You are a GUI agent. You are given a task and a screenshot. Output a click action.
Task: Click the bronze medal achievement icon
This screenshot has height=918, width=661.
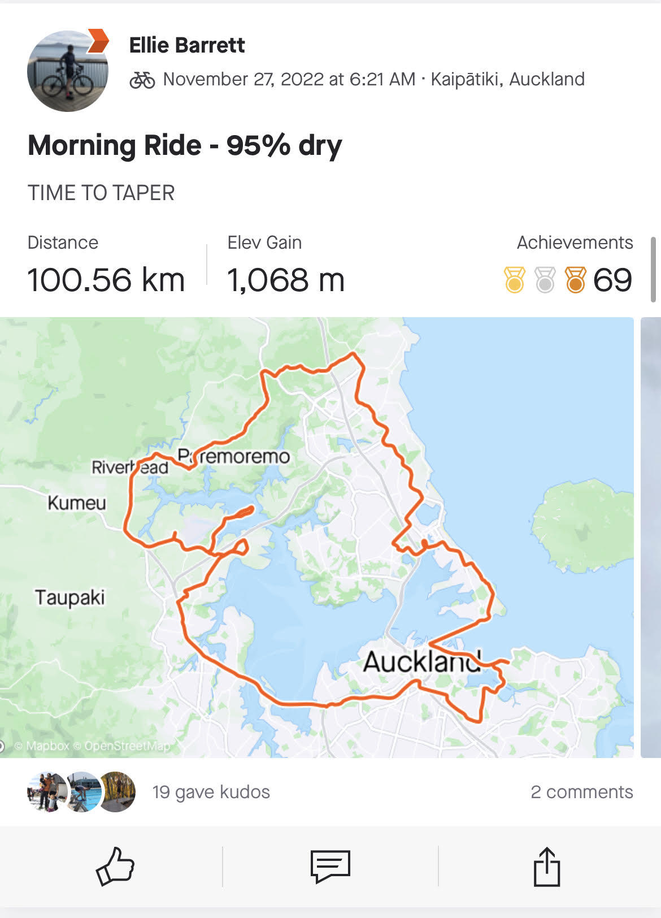pos(575,280)
